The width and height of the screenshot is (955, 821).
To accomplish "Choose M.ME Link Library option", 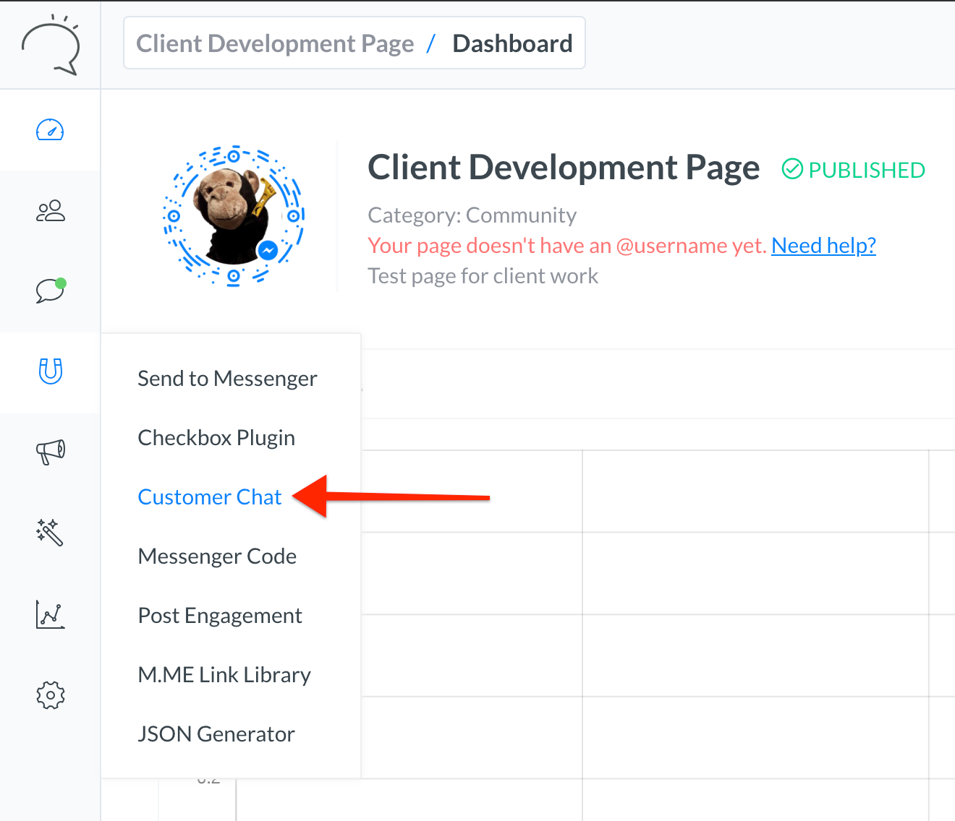I will point(224,675).
